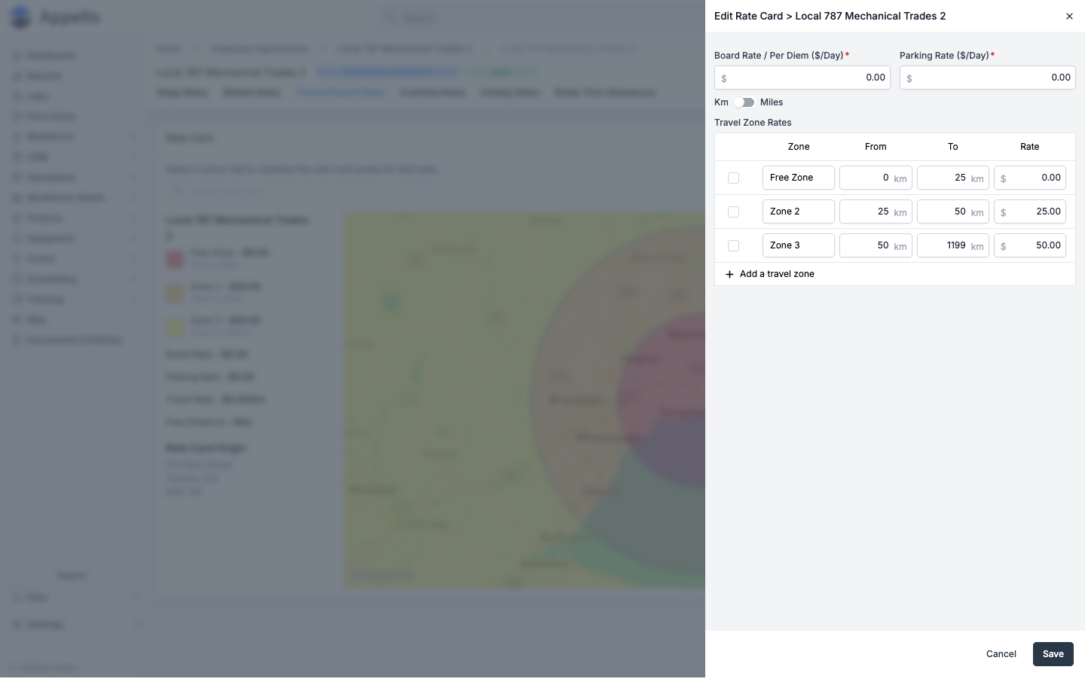Tick the checkbox for the Free Zone row
The image size is (1085, 691).
[x=733, y=178]
